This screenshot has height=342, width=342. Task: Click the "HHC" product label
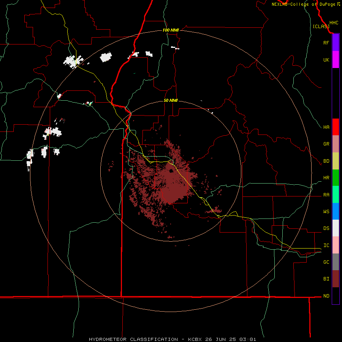pos(334,23)
